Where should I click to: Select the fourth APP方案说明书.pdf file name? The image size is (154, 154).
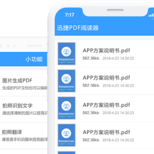(x=107, y=132)
